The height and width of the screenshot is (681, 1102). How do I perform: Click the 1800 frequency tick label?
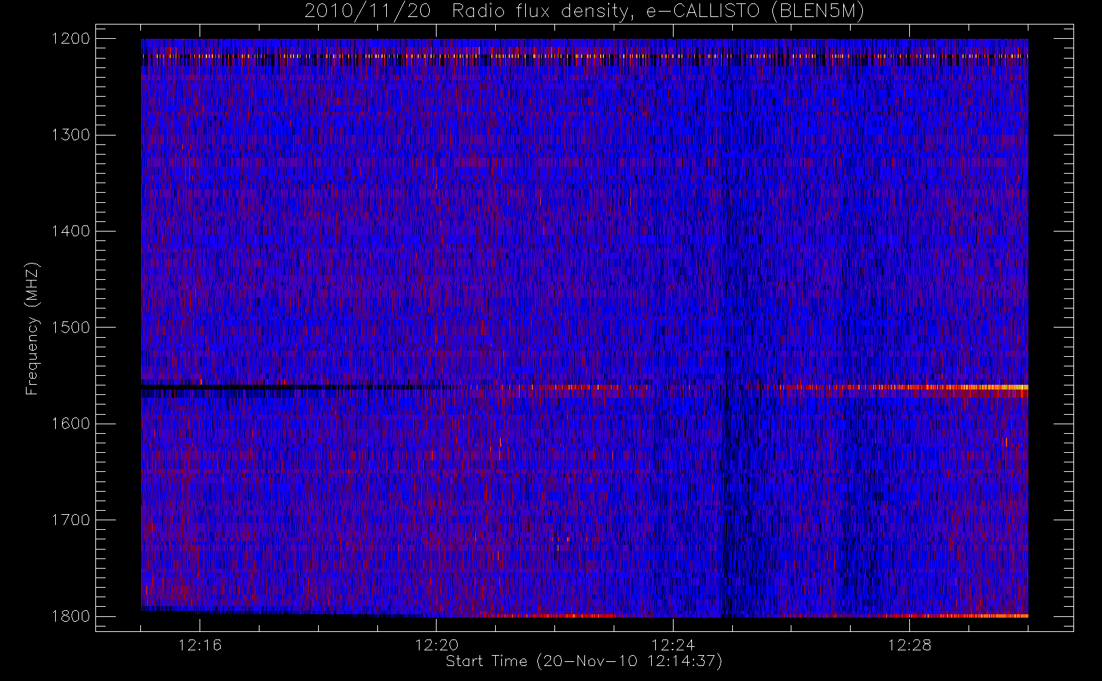tap(71, 616)
